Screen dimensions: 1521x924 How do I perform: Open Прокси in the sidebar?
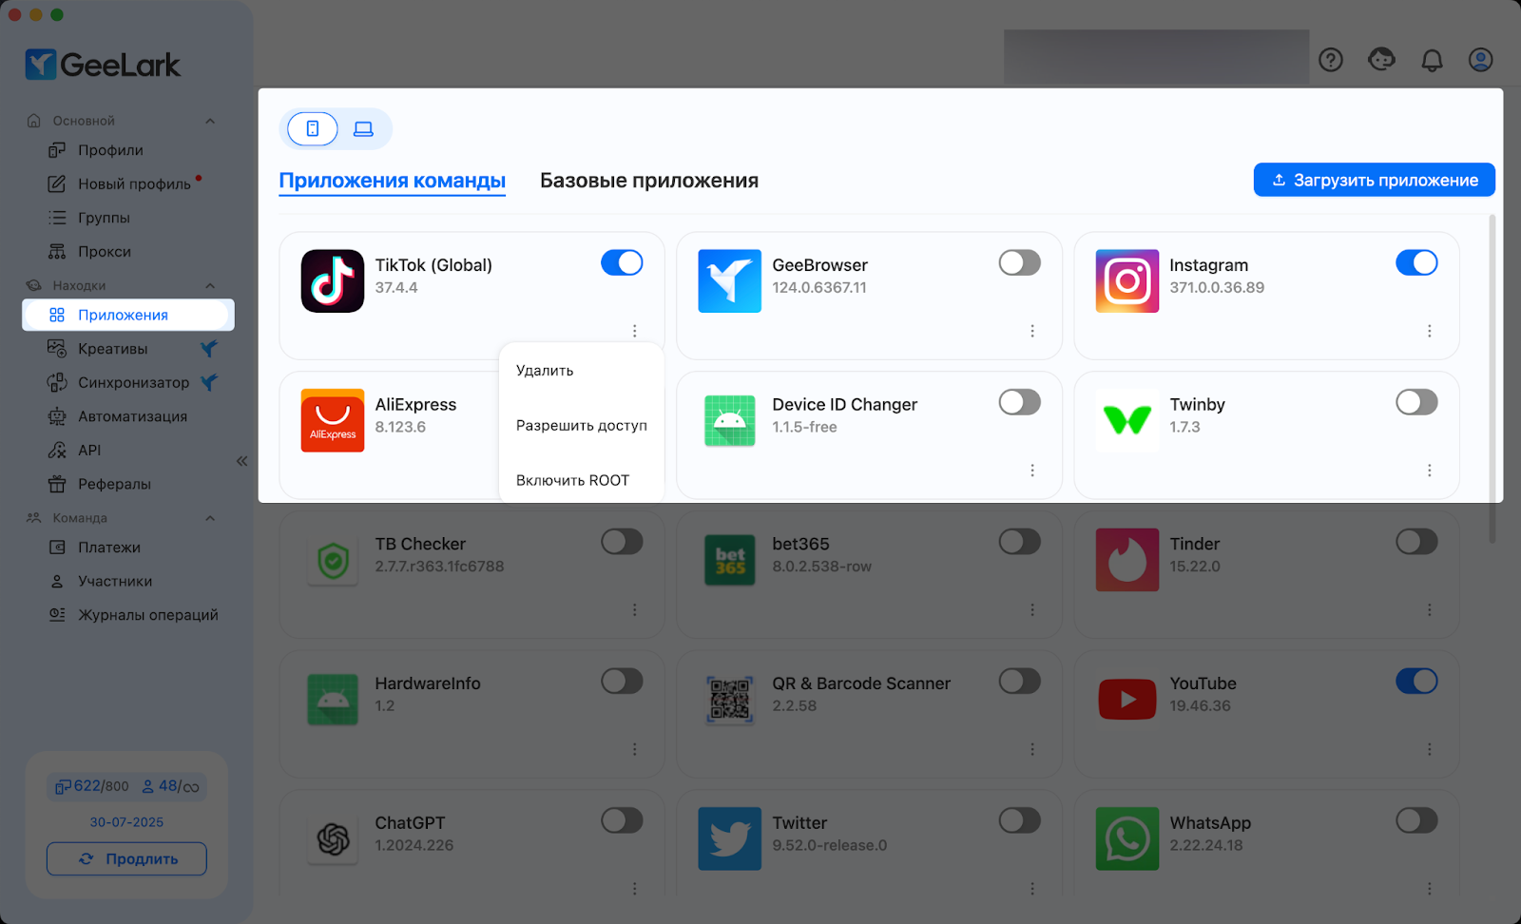point(105,252)
